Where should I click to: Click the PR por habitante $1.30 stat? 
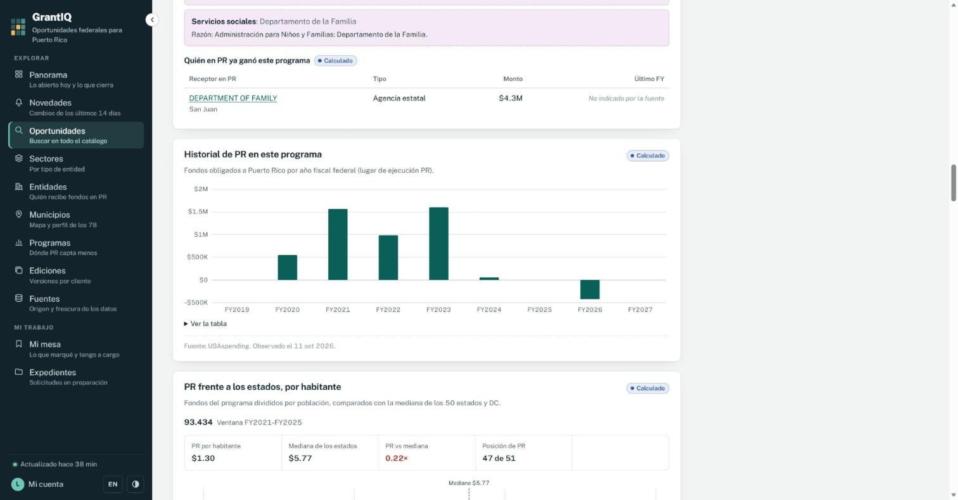(233, 453)
